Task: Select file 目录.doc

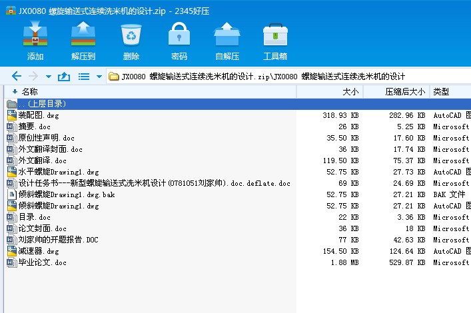Action: tap(34, 217)
